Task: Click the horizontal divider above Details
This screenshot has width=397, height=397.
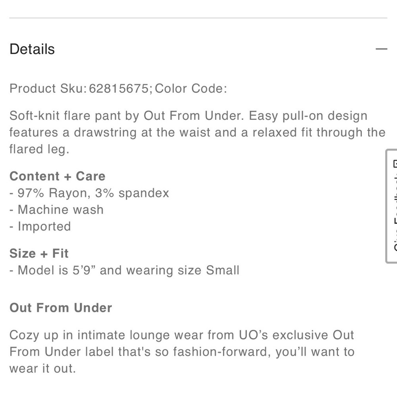Action: [198, 17]
